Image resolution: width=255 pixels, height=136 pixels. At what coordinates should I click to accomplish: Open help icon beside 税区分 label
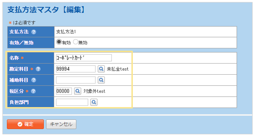pyautogui.click(x=33, y=91)
